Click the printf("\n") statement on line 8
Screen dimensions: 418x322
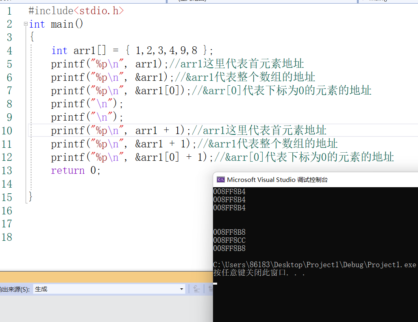point(87,104)
